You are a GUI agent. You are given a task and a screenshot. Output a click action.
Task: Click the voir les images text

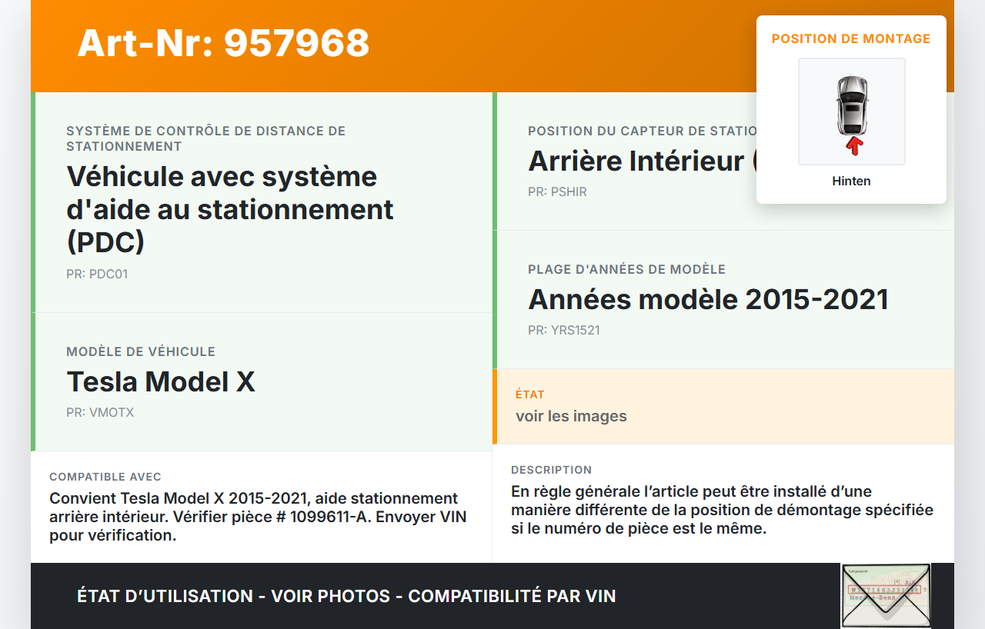[x=571, y=416]
